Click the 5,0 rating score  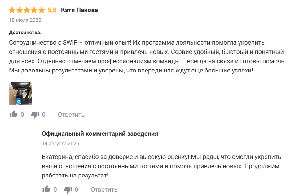click(52, 10)
